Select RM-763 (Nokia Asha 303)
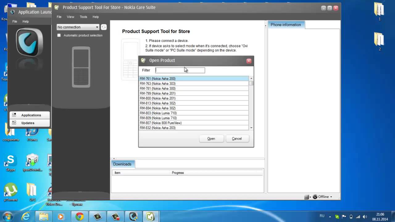The height and width of the screenshot is (222, 395). coord(193,84)
